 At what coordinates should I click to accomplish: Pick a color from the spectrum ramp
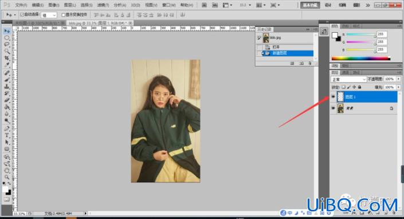360,58
